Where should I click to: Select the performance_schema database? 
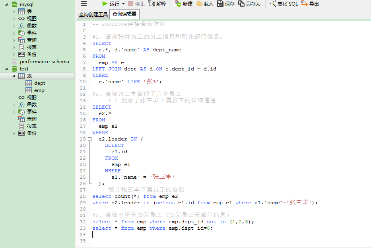44,62
